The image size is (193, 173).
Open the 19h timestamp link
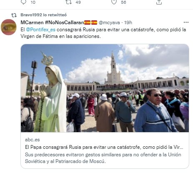click(x=128, y=23)
